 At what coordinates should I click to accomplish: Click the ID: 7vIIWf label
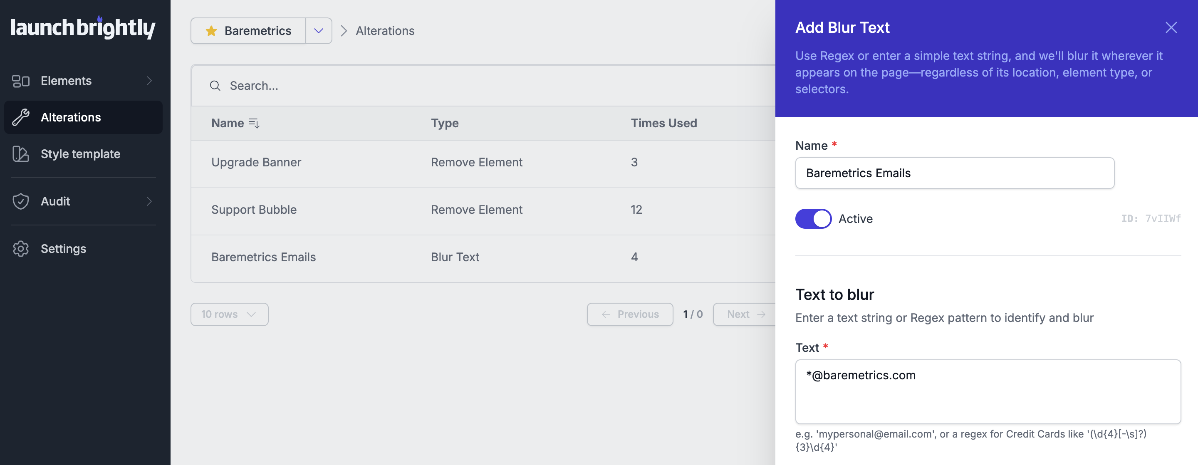tap(1151, 218)
